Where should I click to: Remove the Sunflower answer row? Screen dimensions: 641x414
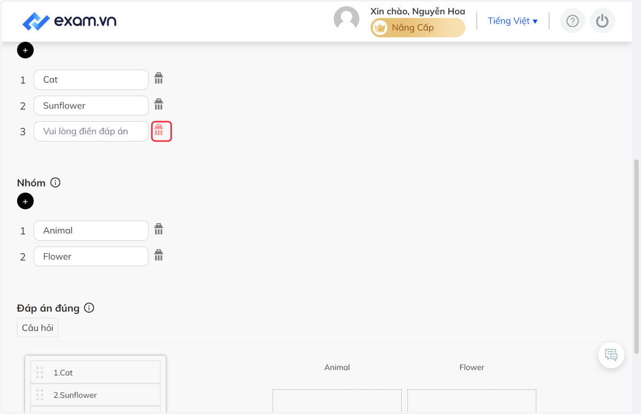click(159, 104)
